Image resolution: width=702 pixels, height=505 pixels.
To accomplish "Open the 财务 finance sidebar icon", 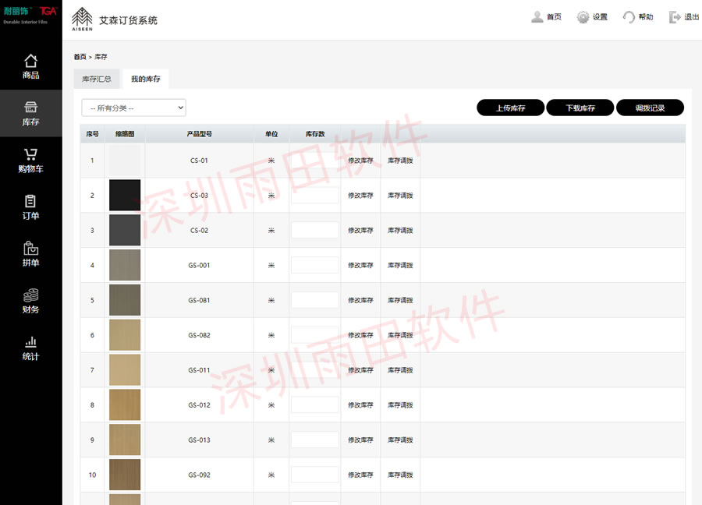I will (x=30, y=295).
